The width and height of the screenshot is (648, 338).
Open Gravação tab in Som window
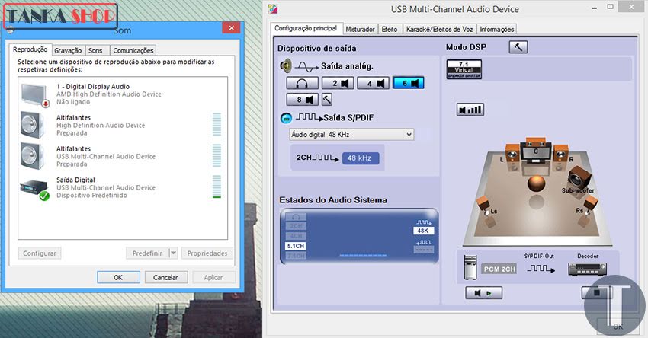[x=68, y=50]
